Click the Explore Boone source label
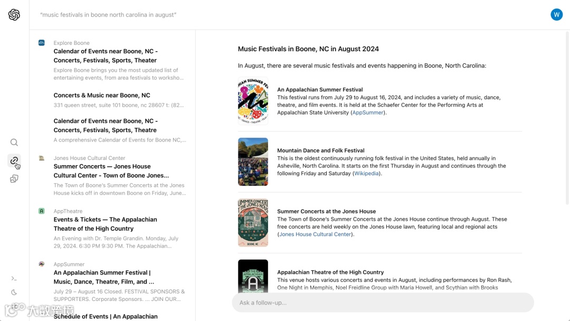The image size is (570, 321). point(72,43)
